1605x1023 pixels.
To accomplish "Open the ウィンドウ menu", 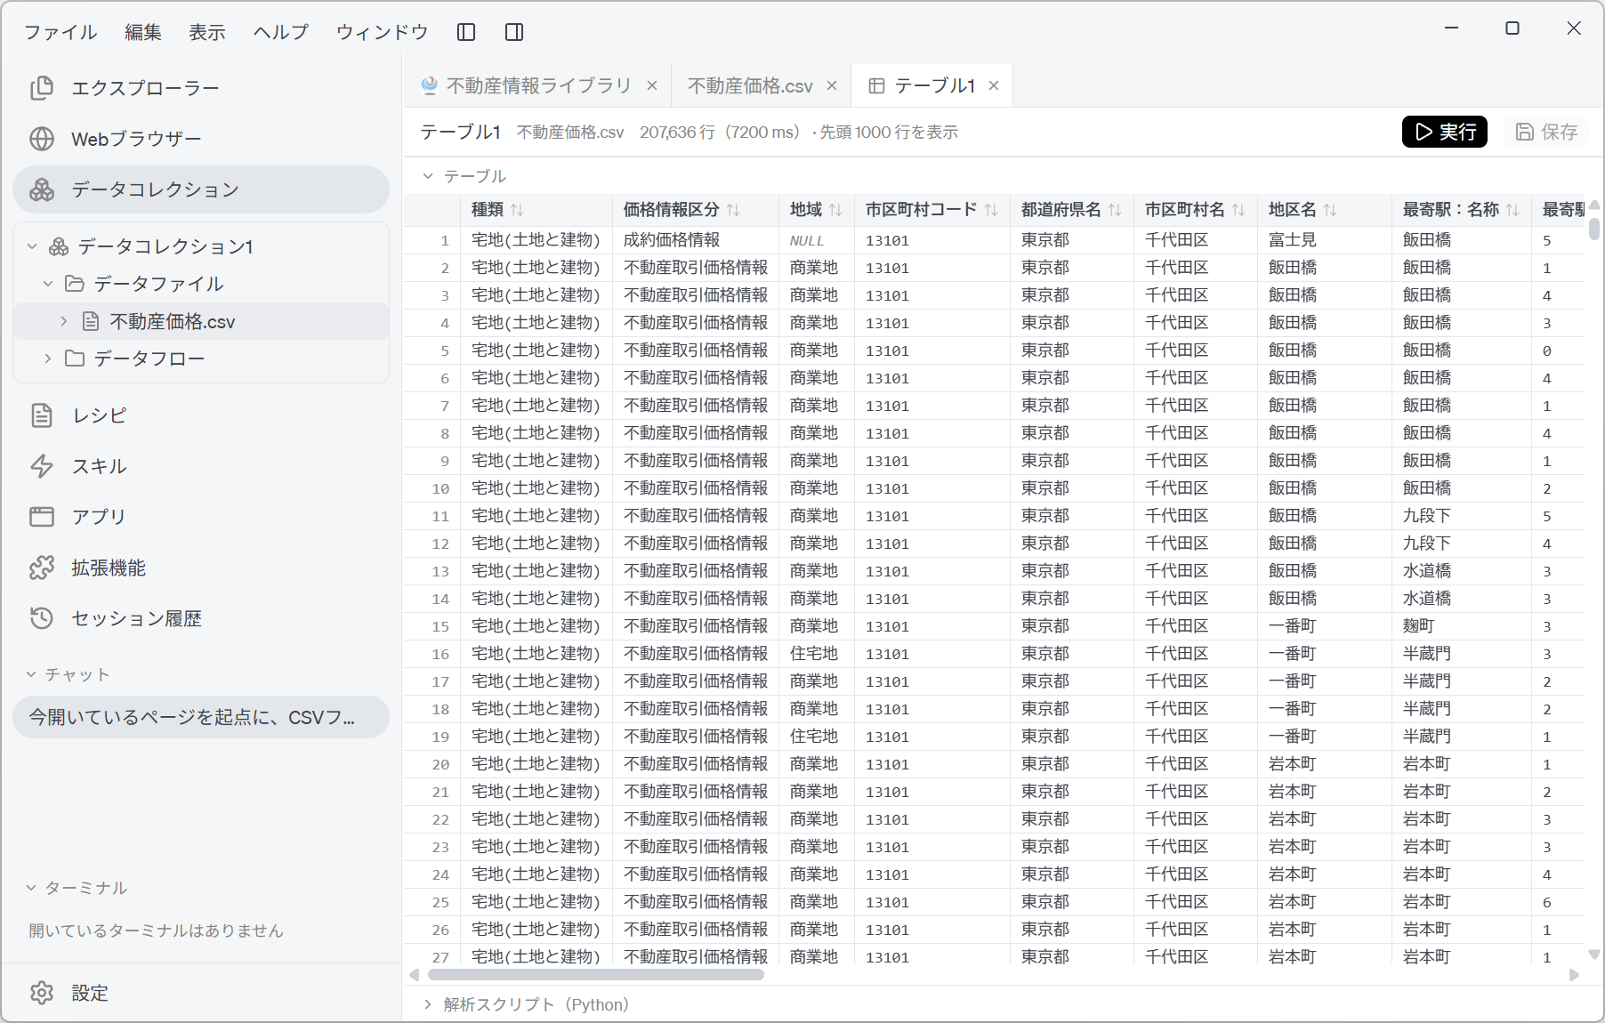I will coord(383,32).
